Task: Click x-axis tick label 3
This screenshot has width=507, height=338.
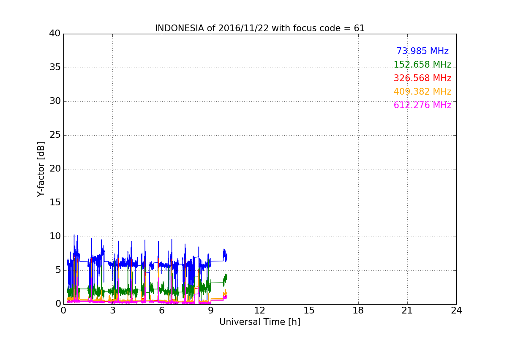Action: coord(112,311)
